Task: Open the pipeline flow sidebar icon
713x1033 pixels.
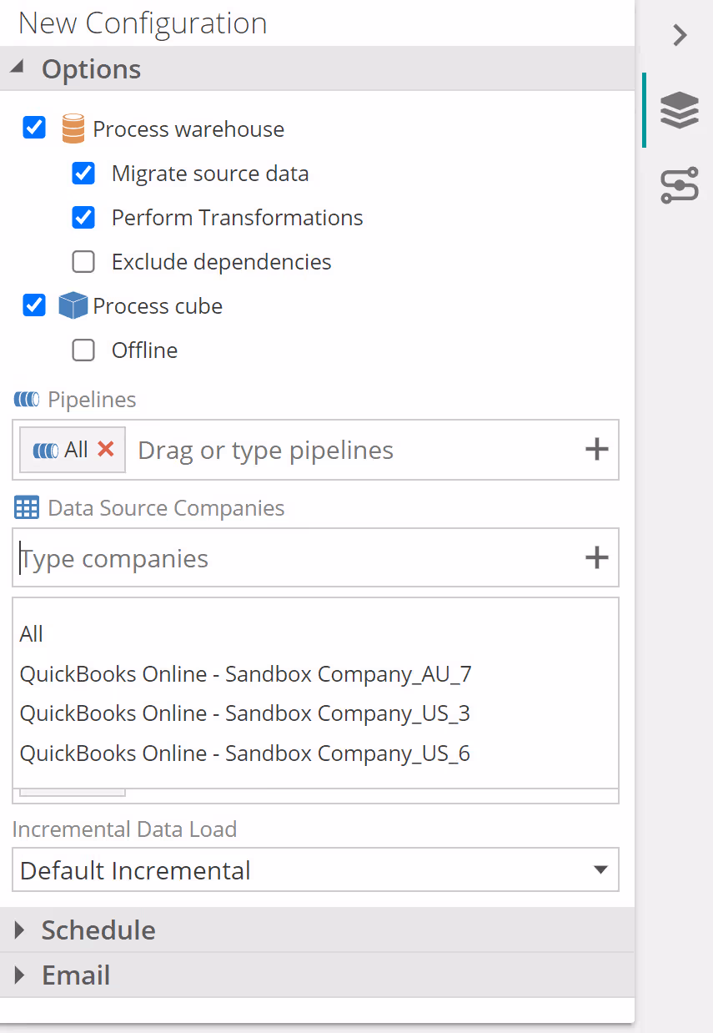Action: point(679,185)
